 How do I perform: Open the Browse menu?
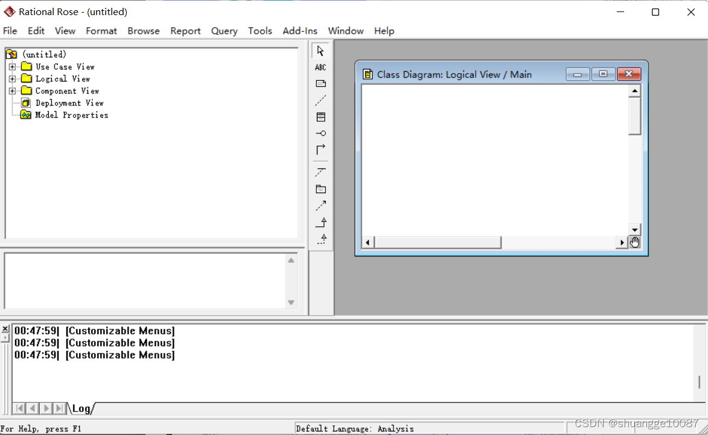coord(144,31)
